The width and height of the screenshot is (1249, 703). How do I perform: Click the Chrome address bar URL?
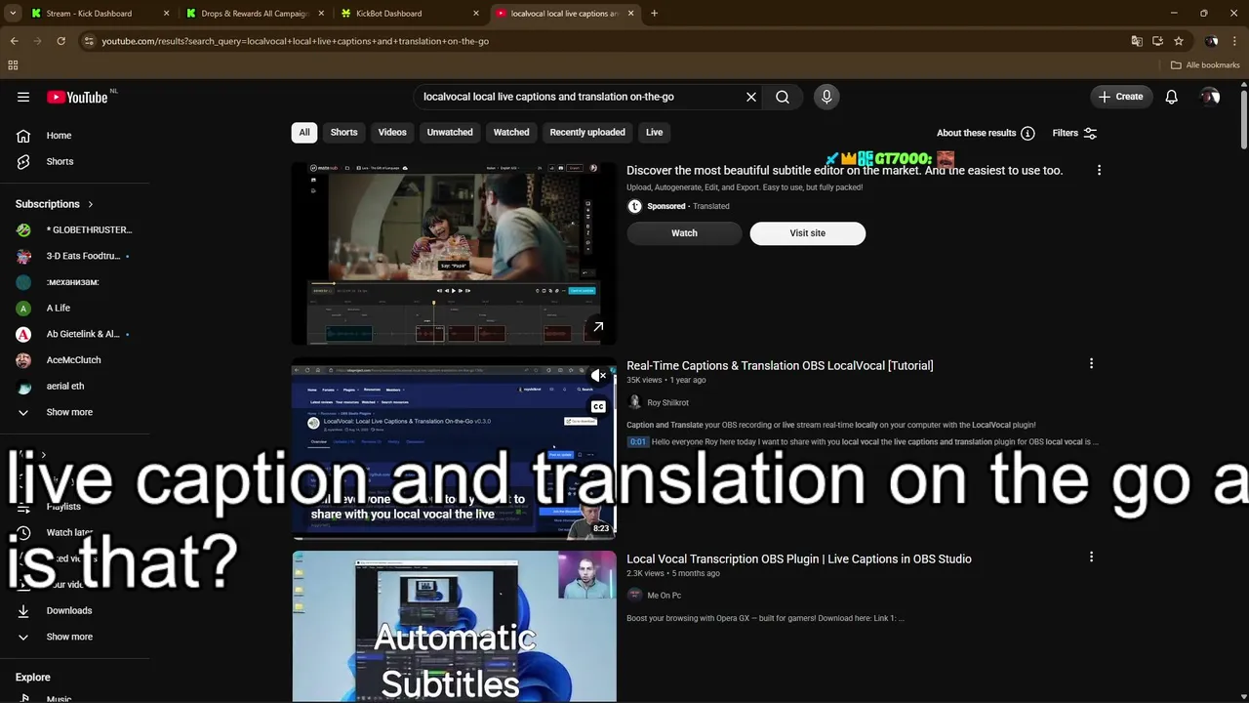pos(295,41)
